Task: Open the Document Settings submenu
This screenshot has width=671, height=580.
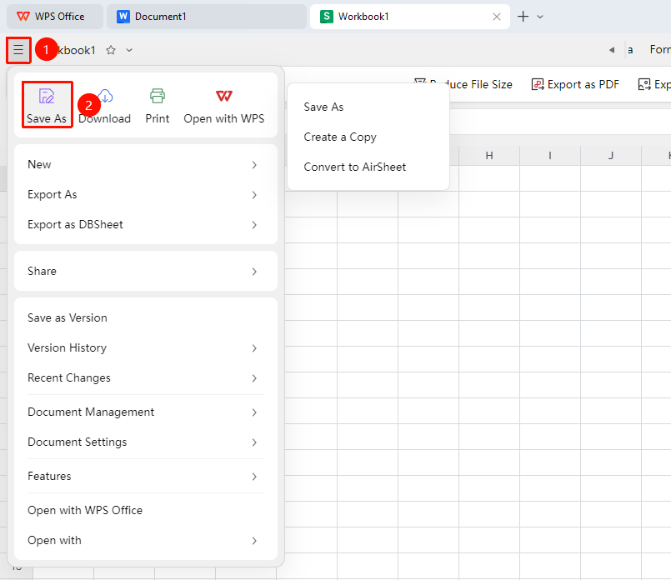Action: point(146,442)
